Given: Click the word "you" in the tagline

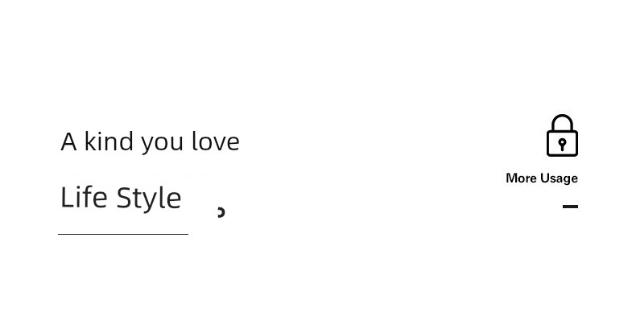Looking at the screenshot, I should 162,145.
